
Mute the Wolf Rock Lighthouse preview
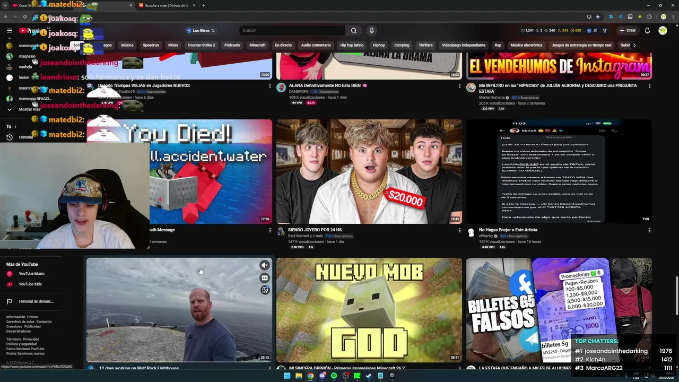pos(265,265)
